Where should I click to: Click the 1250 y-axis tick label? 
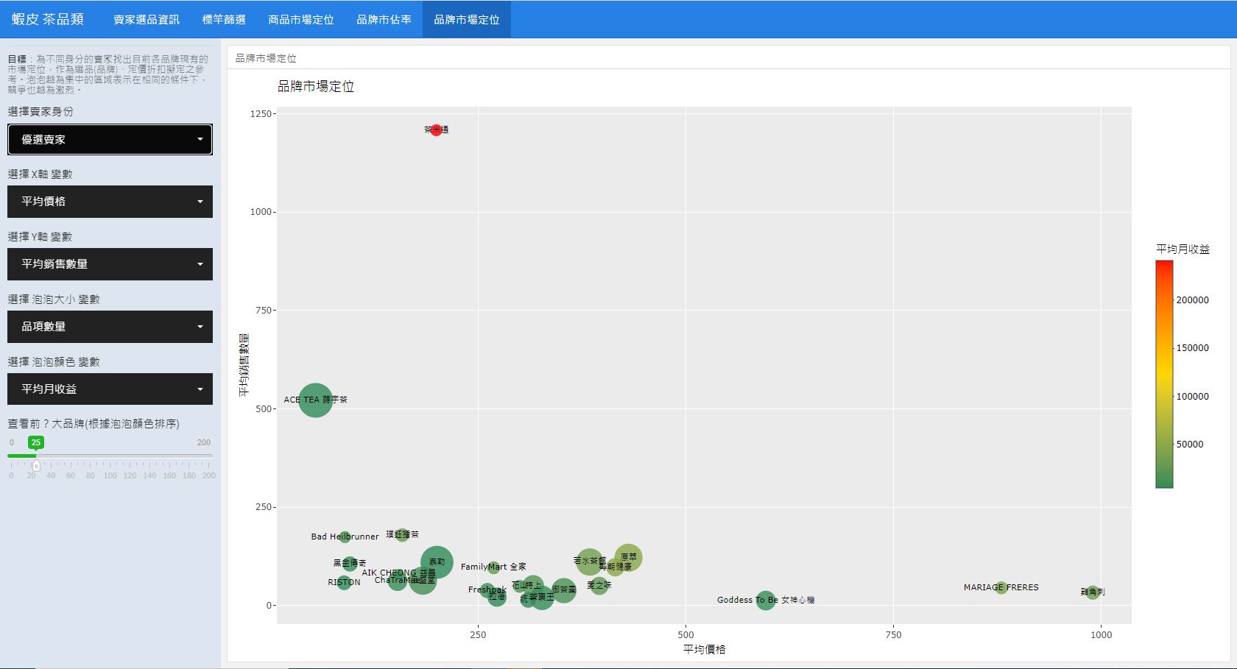pyautogui.click(x=261, y=114)
